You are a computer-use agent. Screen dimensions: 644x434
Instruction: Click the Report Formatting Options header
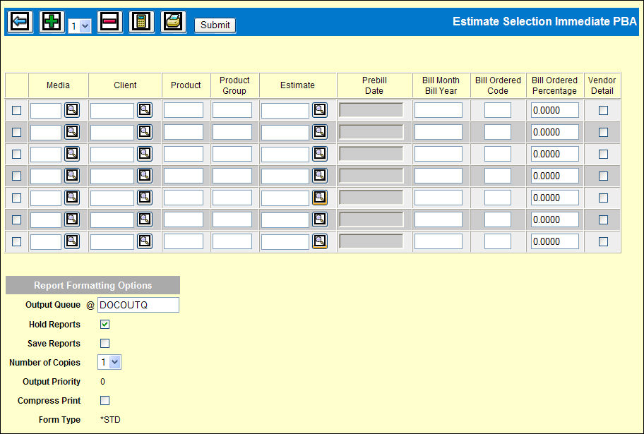pos(93,285)
